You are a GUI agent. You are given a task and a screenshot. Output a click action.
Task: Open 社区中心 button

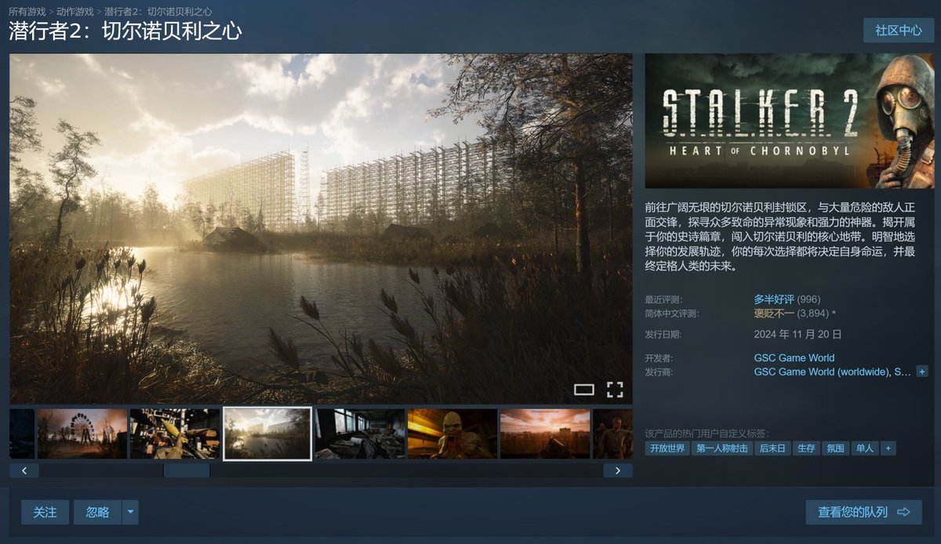(x=899, y=31)
